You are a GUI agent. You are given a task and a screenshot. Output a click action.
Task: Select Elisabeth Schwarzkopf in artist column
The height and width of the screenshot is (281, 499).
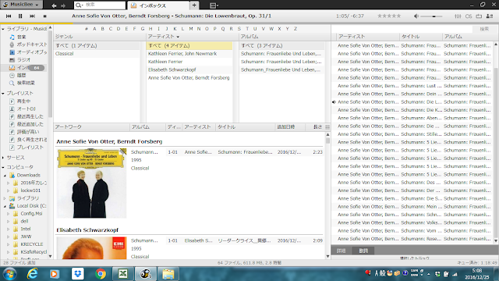pos(172,69)
